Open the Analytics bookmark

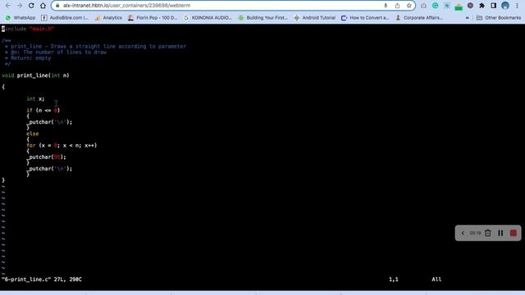click(x=108, y=18)
